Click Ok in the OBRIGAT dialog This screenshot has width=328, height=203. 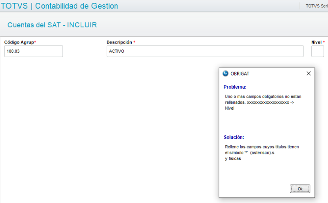pyautogui.click(x=300, y=189)
